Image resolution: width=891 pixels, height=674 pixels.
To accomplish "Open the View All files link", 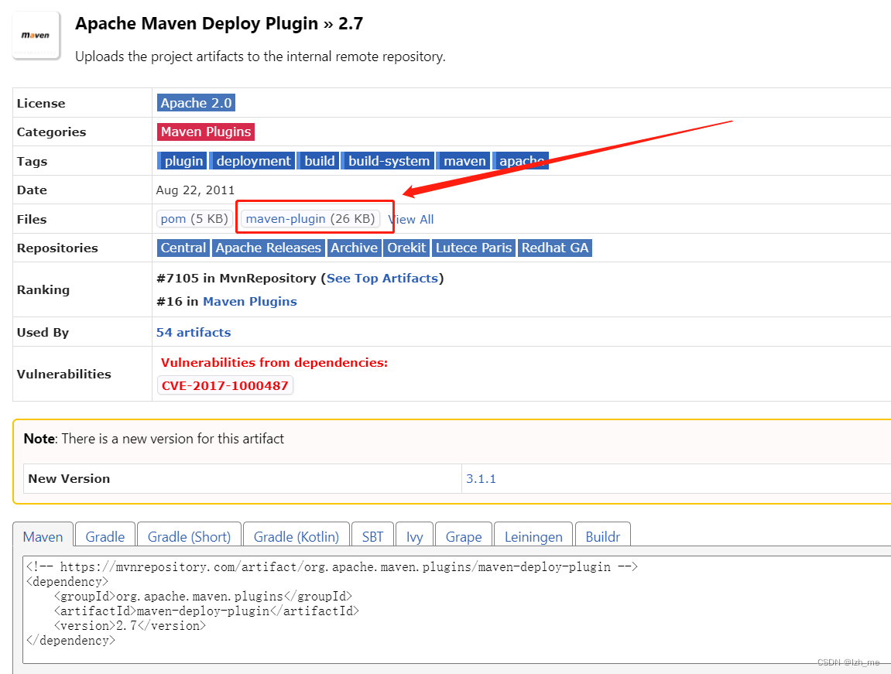I will coord(411,219).
